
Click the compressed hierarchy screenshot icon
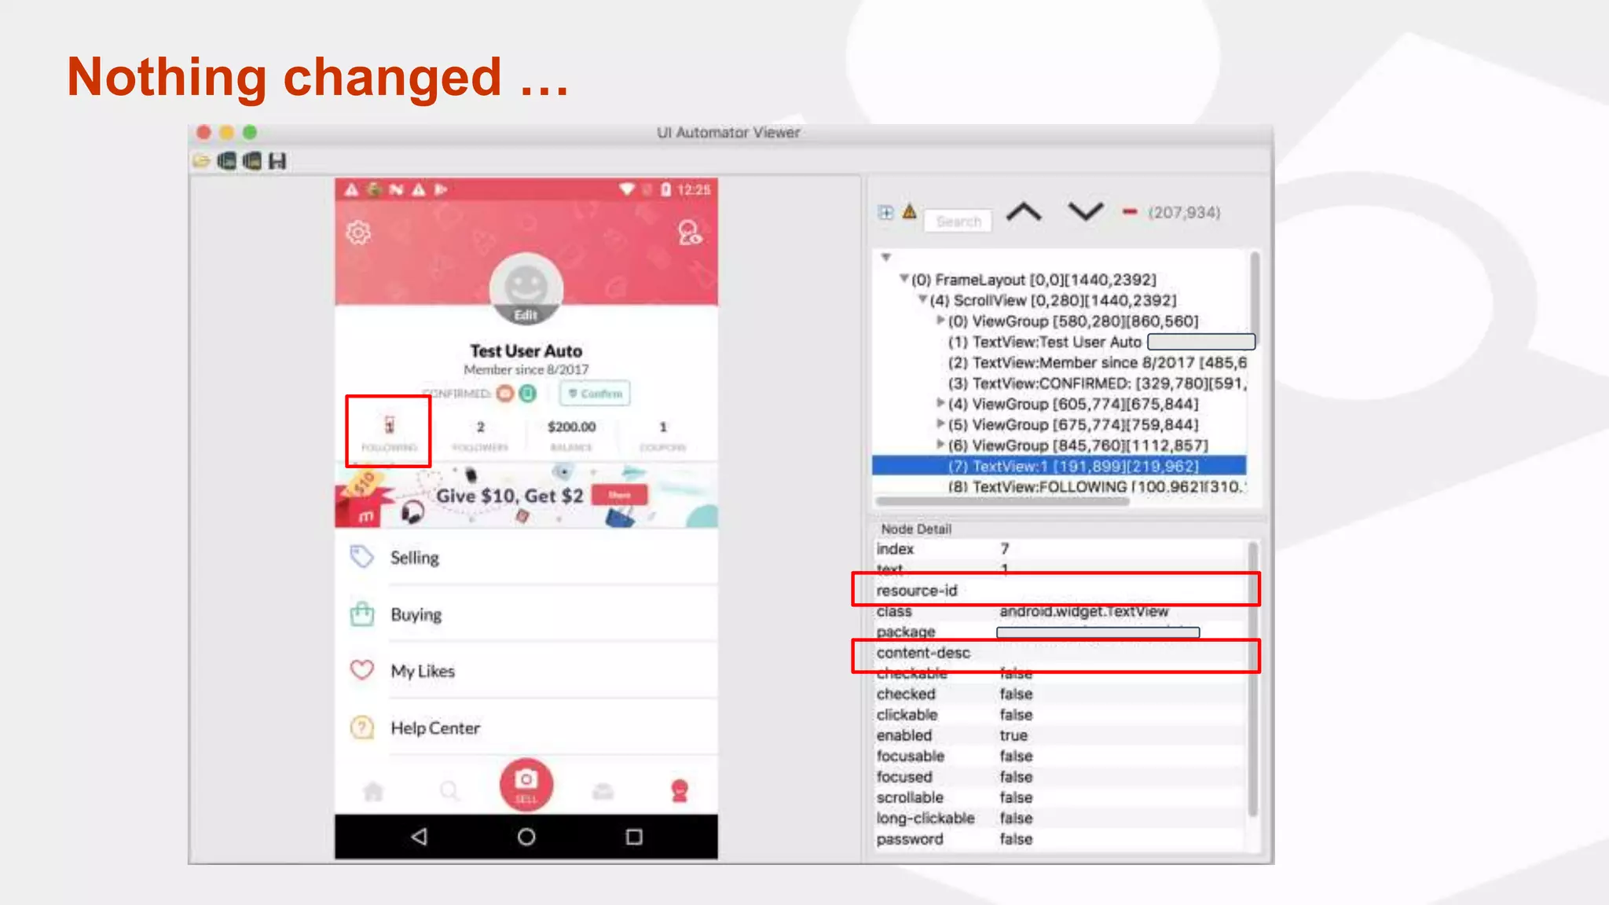coord(252,161)
